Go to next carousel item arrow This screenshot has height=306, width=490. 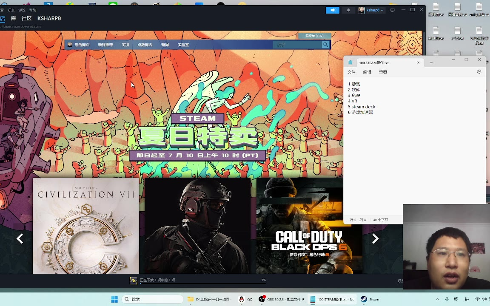tap(375, 239)
